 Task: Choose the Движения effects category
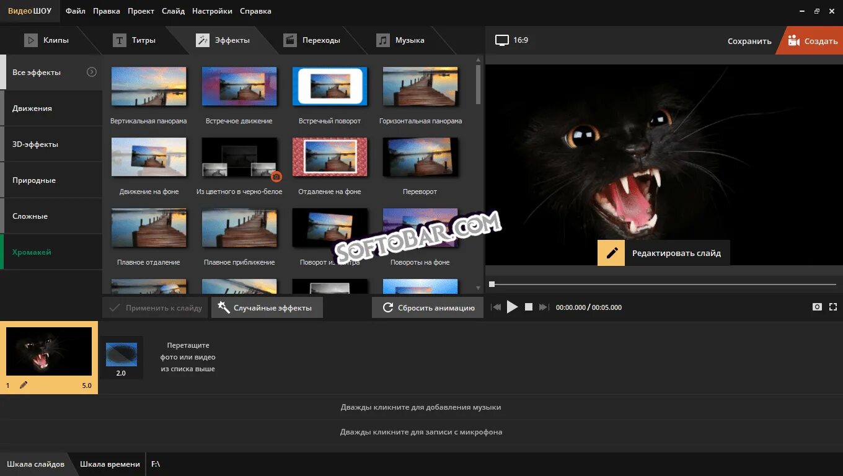[51, 108]
